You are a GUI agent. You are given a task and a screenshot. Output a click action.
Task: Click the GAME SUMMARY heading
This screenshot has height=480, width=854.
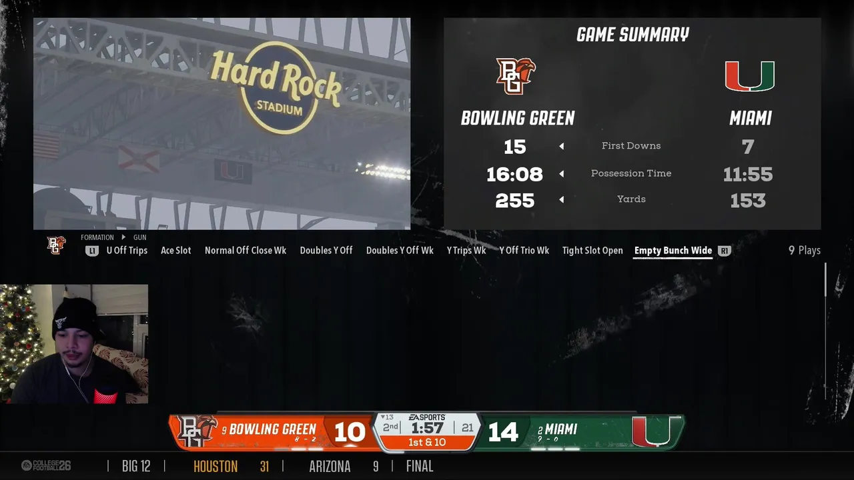click(x=632, y=35)
